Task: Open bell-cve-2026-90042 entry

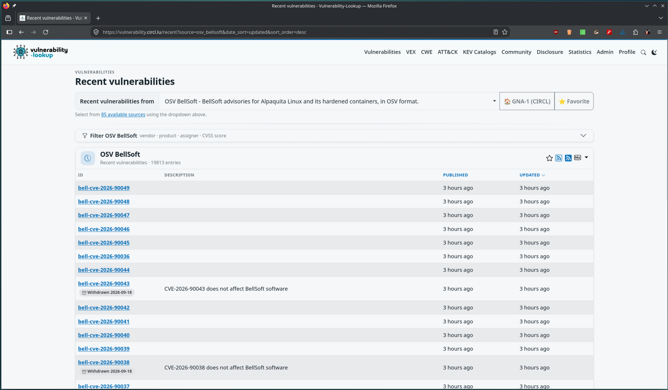Action: point(104,307)
